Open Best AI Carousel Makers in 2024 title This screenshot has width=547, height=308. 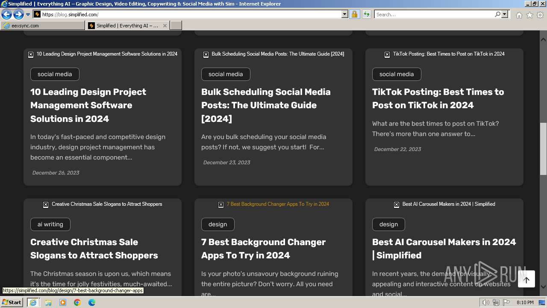pyautogui.click(x=444, y=249)
